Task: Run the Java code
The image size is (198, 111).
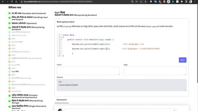Action: pos(183,60)
